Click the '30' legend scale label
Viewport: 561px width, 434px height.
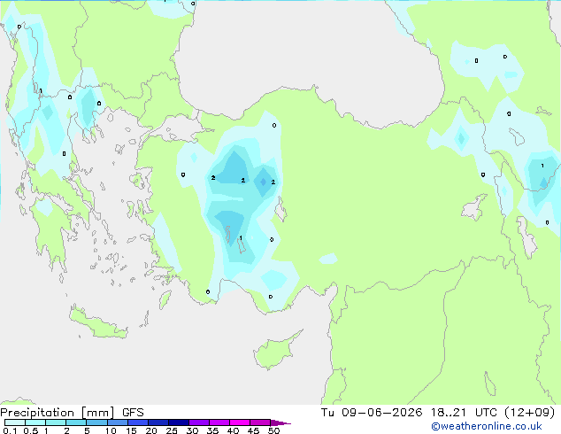click(192, 430)
